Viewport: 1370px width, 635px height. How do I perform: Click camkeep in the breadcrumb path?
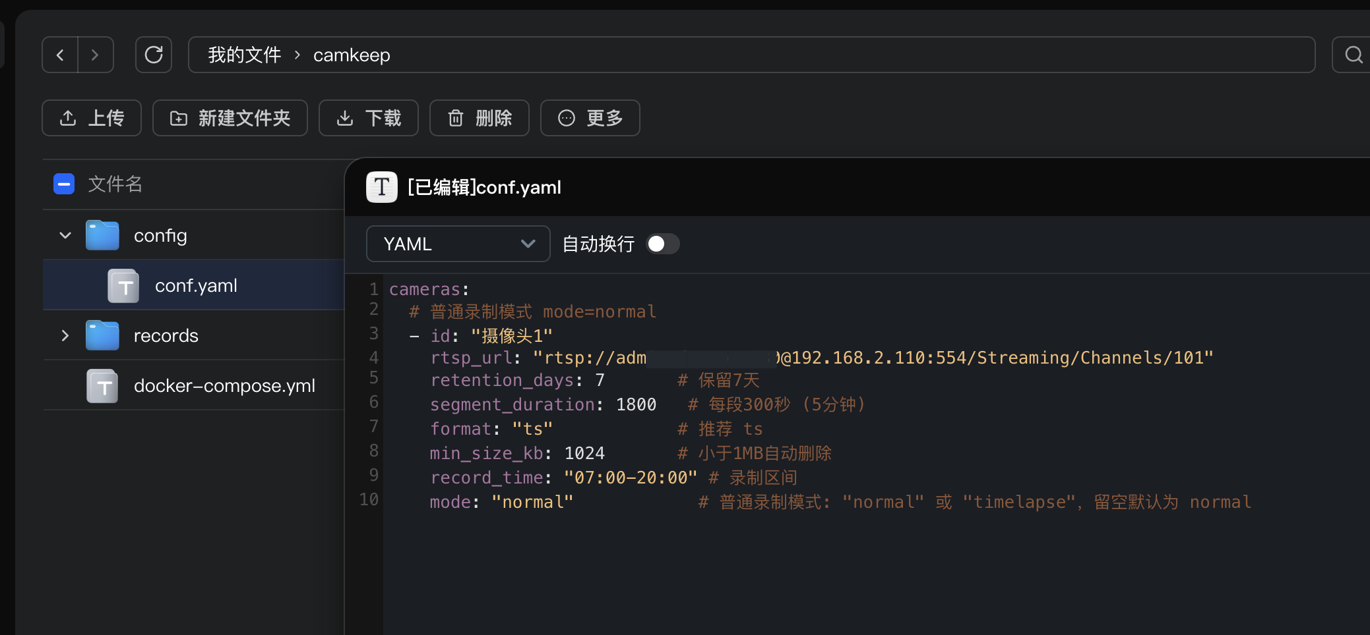[x=352, y=55]
